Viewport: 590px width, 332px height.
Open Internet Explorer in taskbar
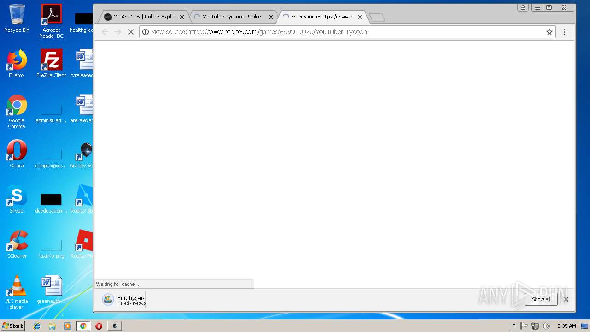pyautogui.click(x=37, y=326)
